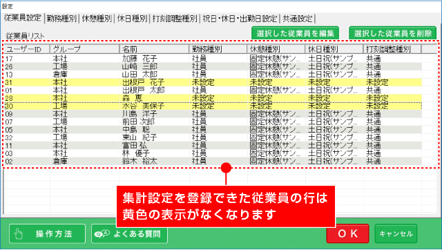This screenshot has width=442, height=250.
Task: Select the row for 森 恵
Action: [x=213, y=98]
